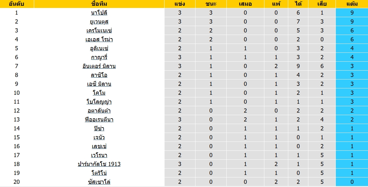Select the เอซี มิลาน team link
Image resolution: width=368 pixels, height=187 pixels.
coord(99,84)
